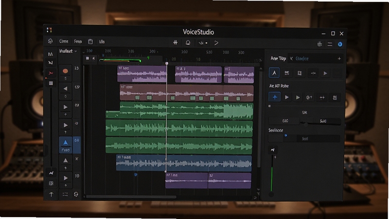The image size is (389, 219).
Task: Select the A-shaped tool in right panel
Action: point(274,73)
